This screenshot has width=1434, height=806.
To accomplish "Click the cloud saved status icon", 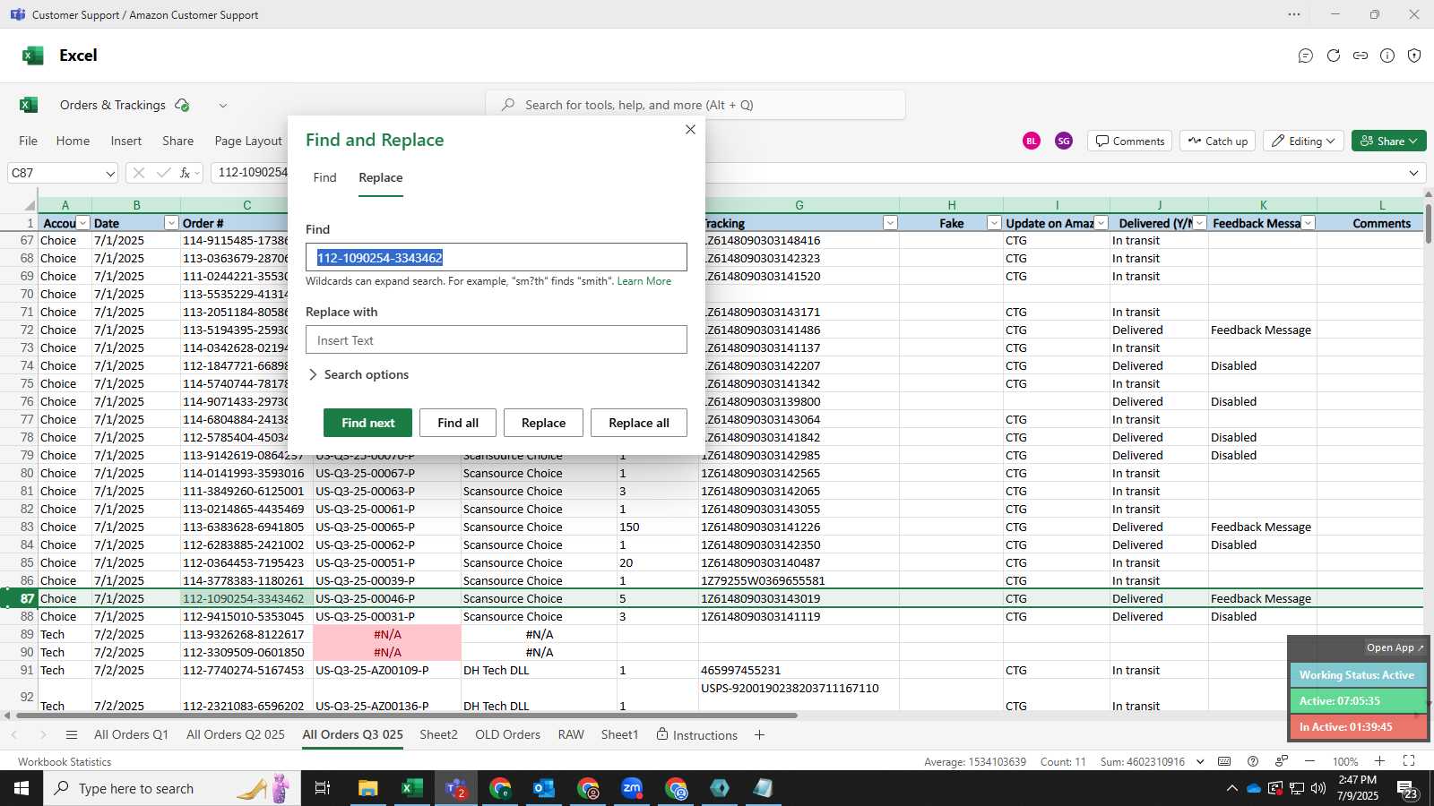I will point(183,105).
